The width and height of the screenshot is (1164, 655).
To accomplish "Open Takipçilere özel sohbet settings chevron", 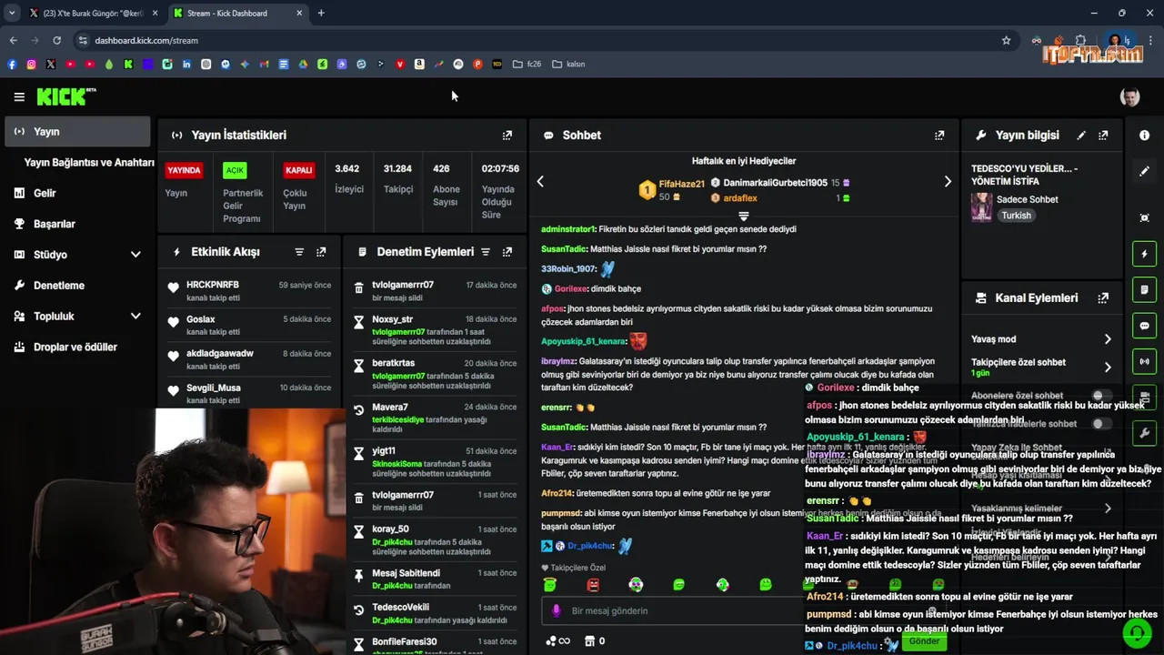I will pos(1108,368).
